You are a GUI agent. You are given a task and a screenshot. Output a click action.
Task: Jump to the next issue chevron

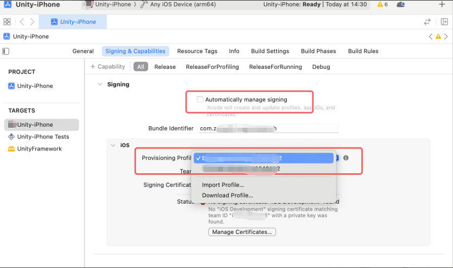[446, 37]
